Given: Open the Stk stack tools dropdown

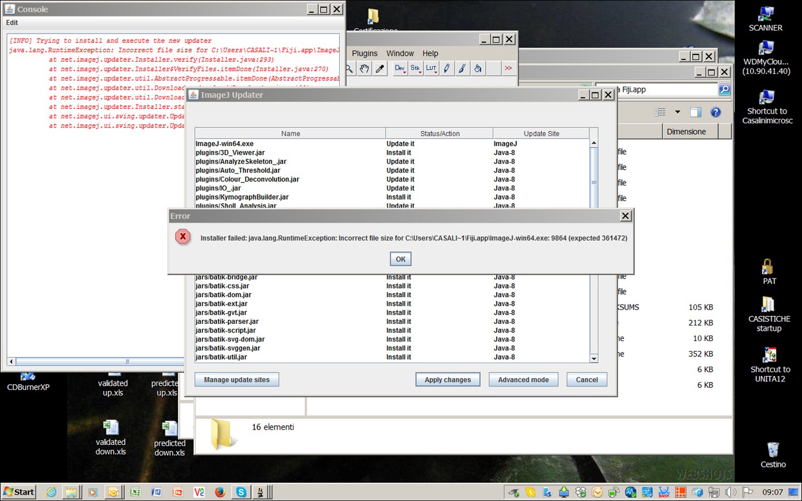Looking at the screenshot, I should (x=415, y=68).
